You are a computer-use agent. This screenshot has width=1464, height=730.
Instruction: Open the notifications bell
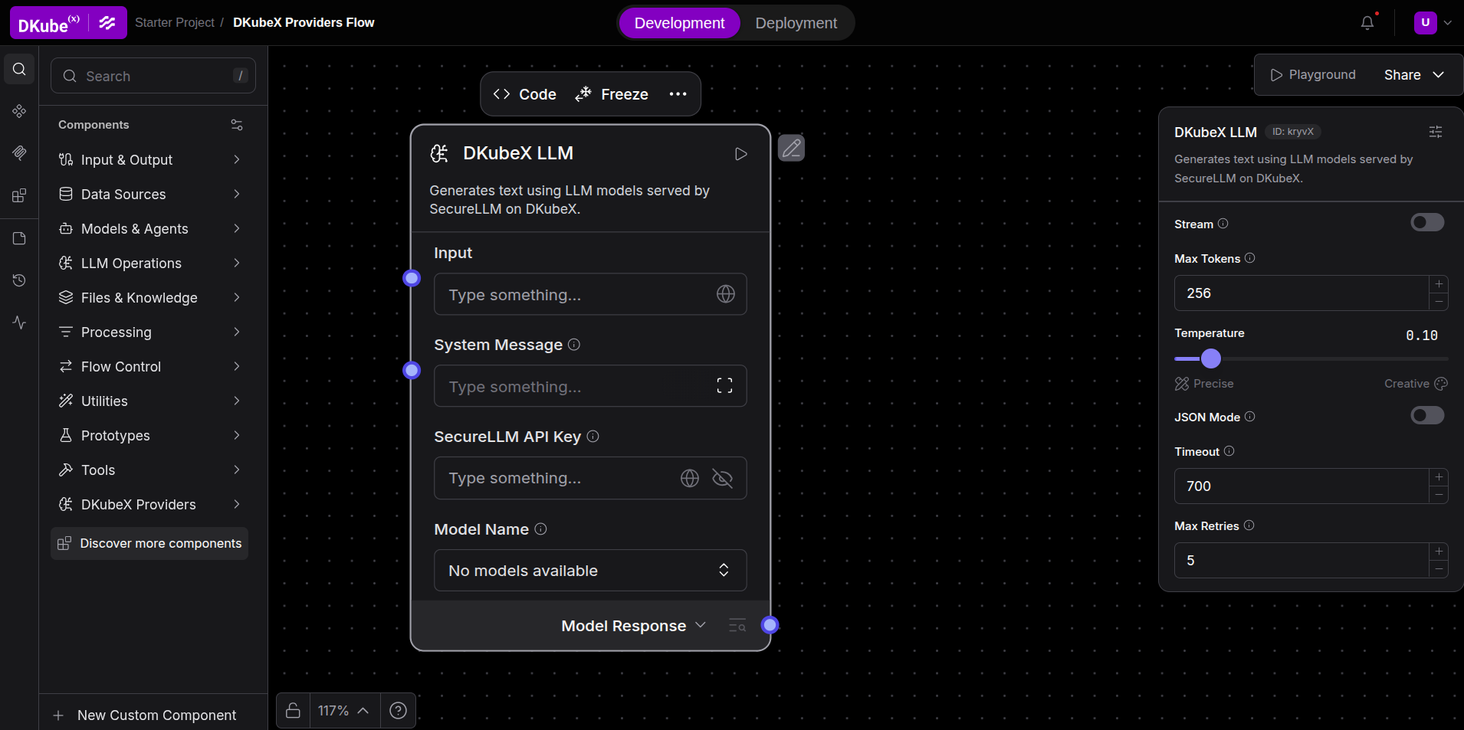click(x=1367, y=23)
